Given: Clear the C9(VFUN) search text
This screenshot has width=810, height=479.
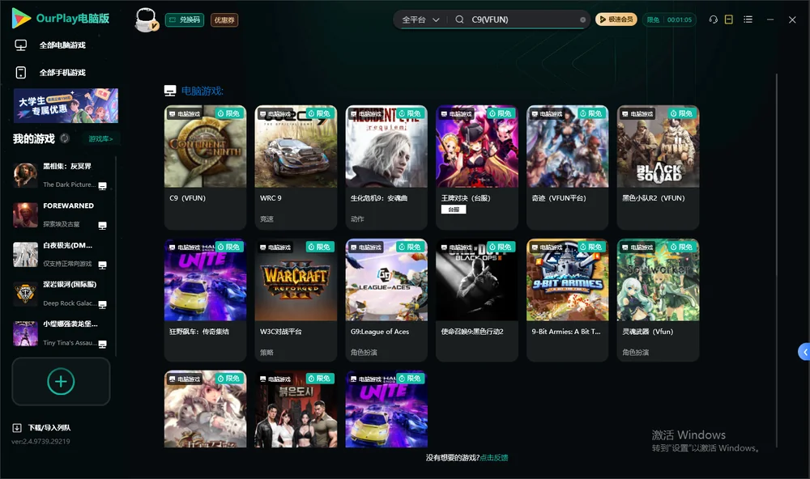Looking at the screenshot, I should pyautogui.click(x=582, y=19).
